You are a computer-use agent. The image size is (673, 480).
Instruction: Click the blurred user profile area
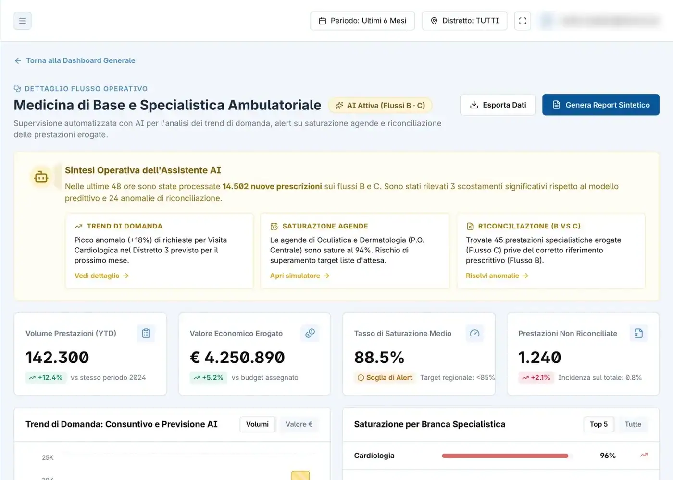coord(599,21)
